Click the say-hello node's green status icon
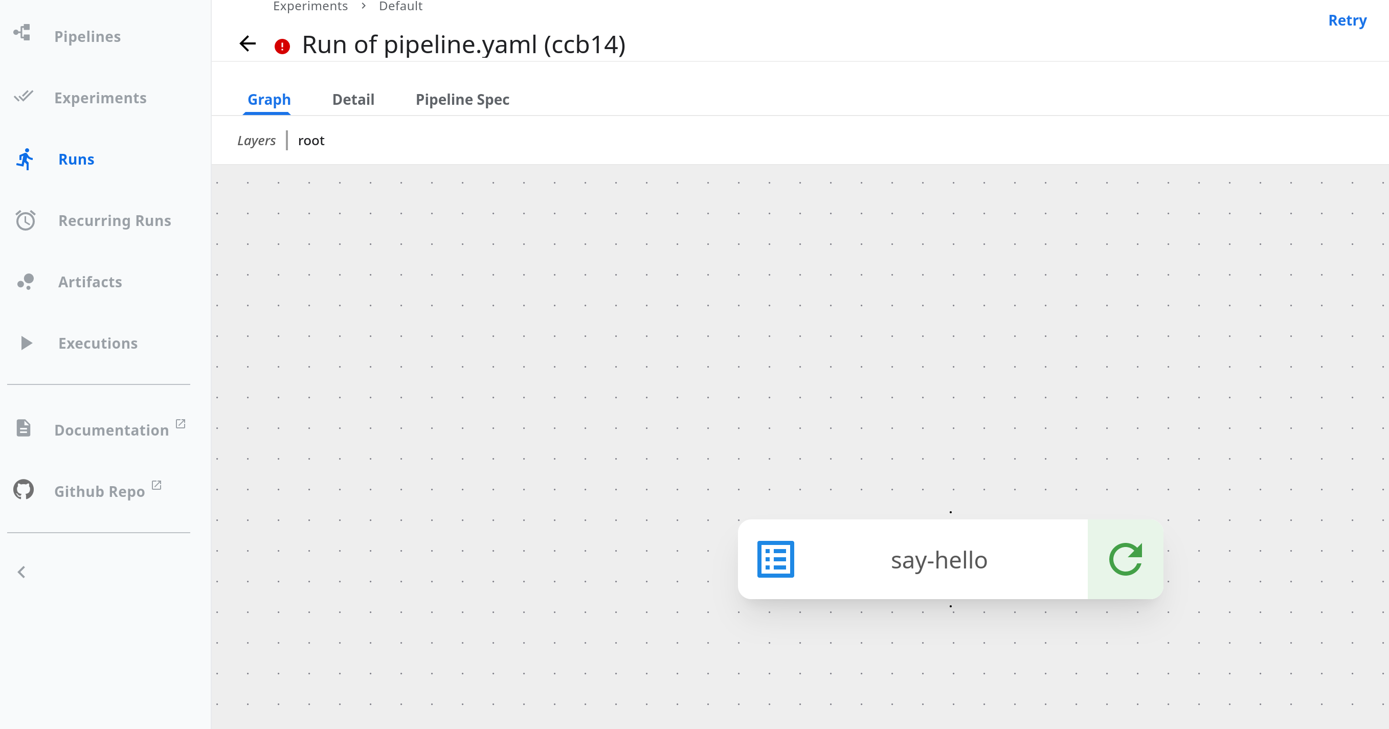The image size is (1389, 729). 1125,559
